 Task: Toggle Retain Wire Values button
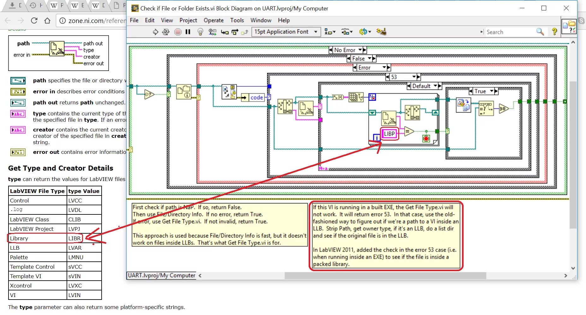pyautogui.click(x=212, y=32)
